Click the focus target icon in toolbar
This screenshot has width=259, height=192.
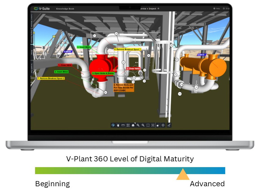153,125
